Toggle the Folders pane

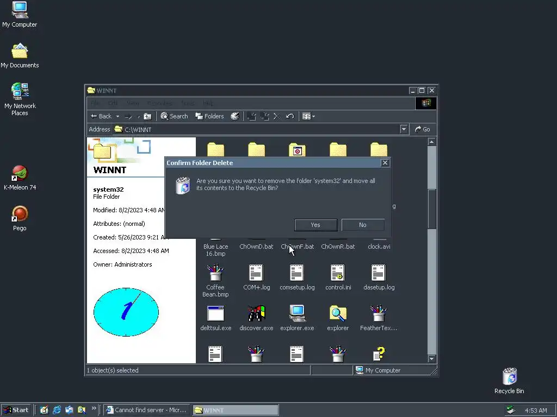209,116
